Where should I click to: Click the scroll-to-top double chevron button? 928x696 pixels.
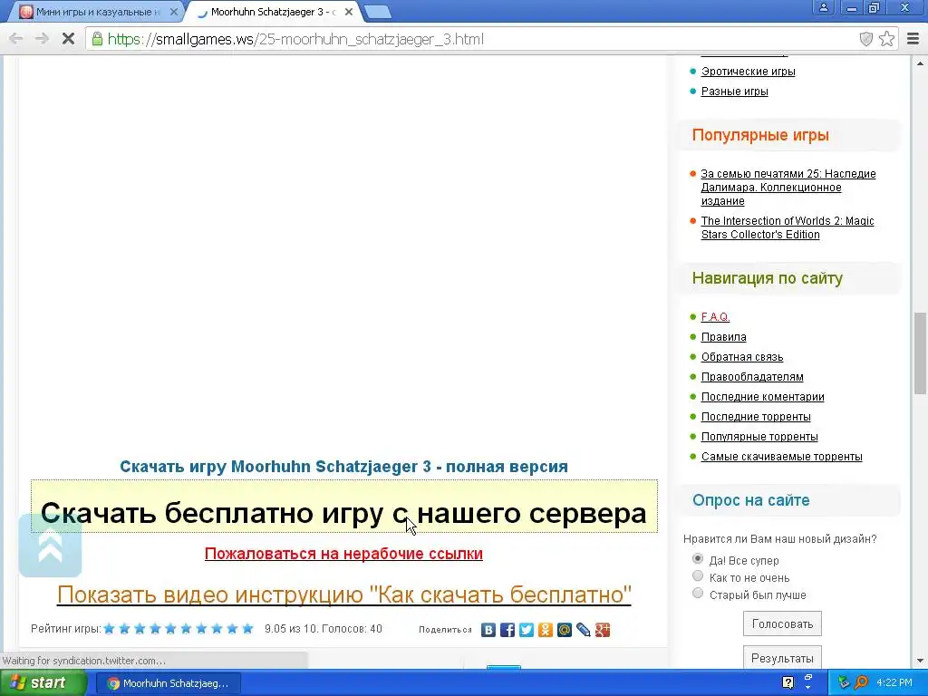[51, 545]
